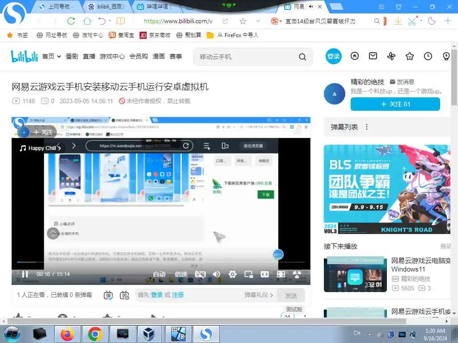Mute the current tab's speaker icon

pyautogui.click(x=311, y=6)
